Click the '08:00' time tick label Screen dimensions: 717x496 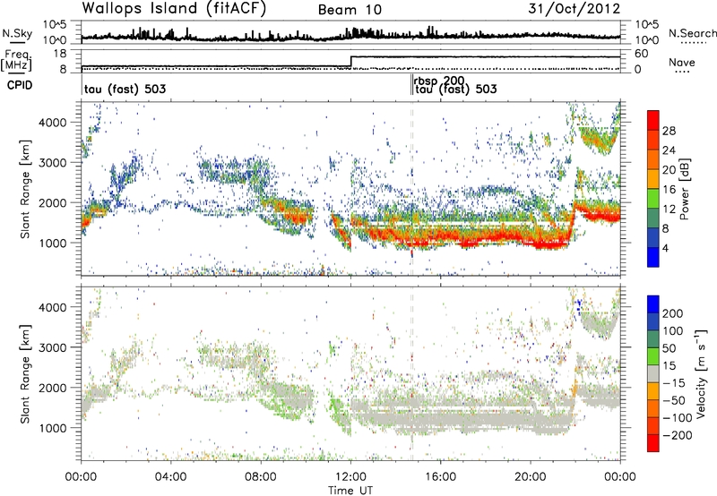pyautogui.click(x=261, y=477)
